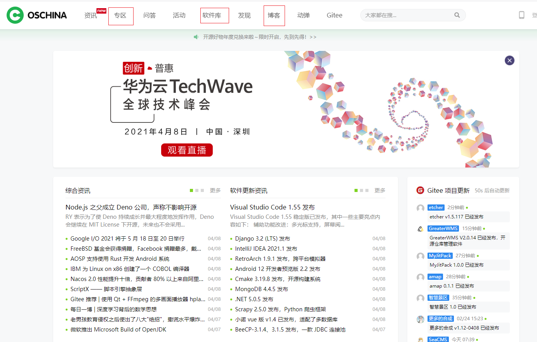
Task: Open the mobile phone icon in the header
Action: [521, 15]
